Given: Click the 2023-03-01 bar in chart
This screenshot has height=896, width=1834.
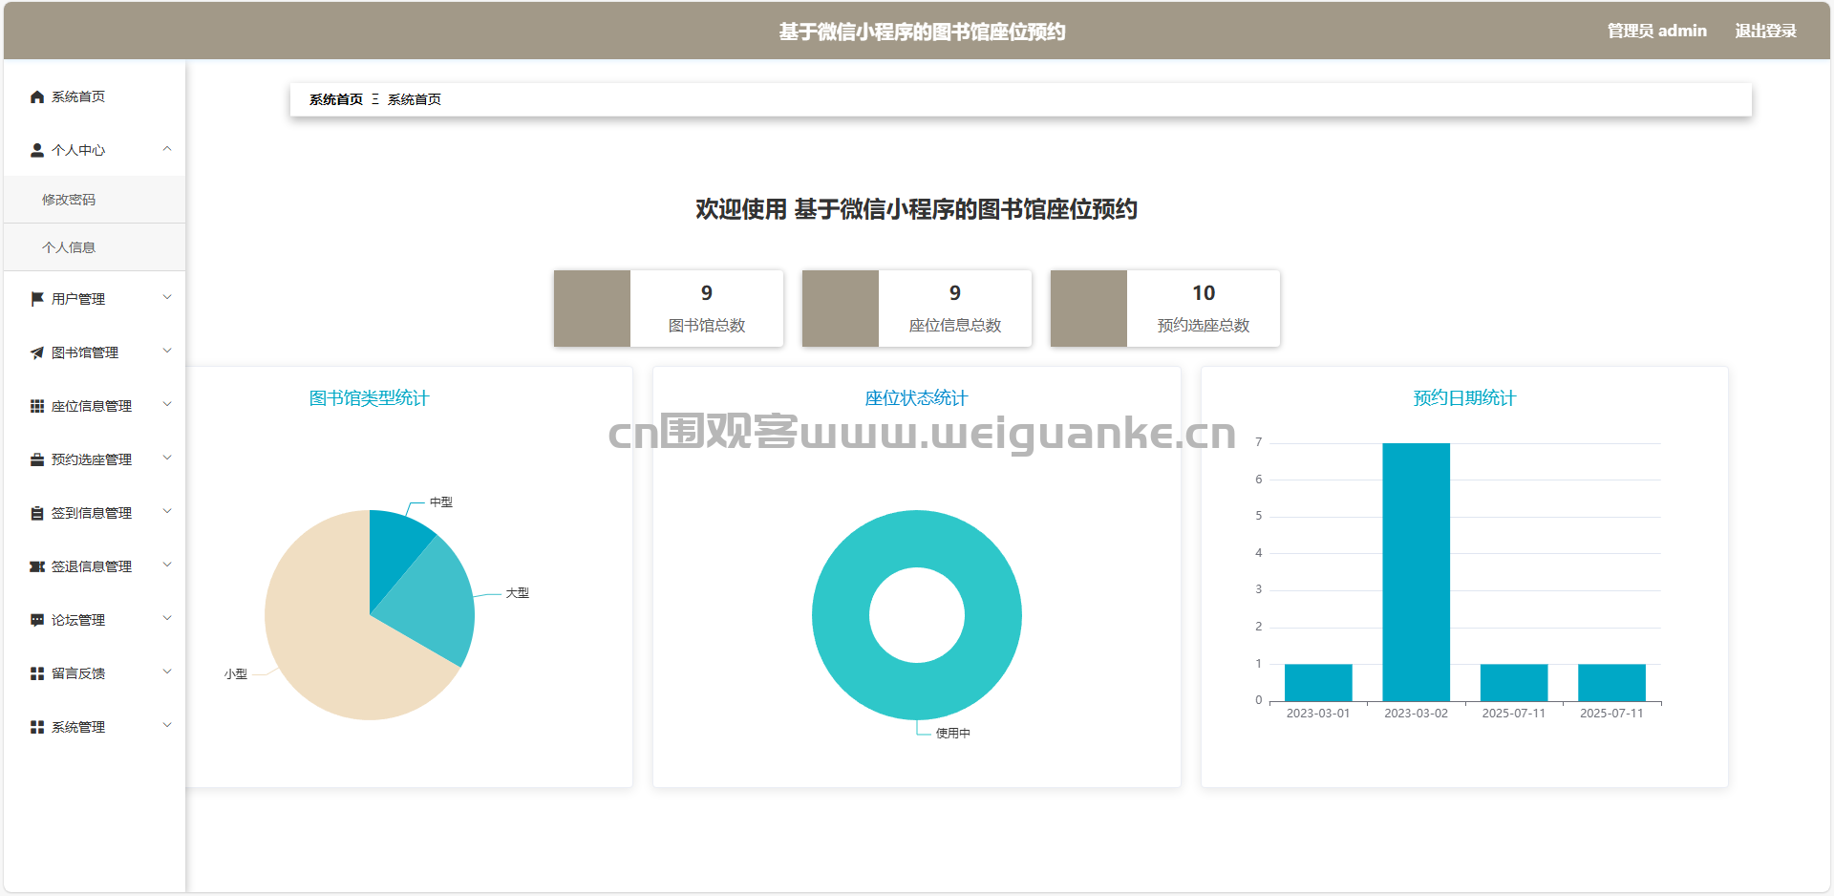Looking at the screenshot, I should (x=1318, y=682).
